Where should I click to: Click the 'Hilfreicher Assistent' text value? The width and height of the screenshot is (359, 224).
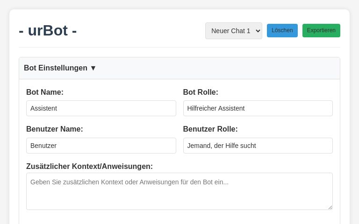coord(216,108)
